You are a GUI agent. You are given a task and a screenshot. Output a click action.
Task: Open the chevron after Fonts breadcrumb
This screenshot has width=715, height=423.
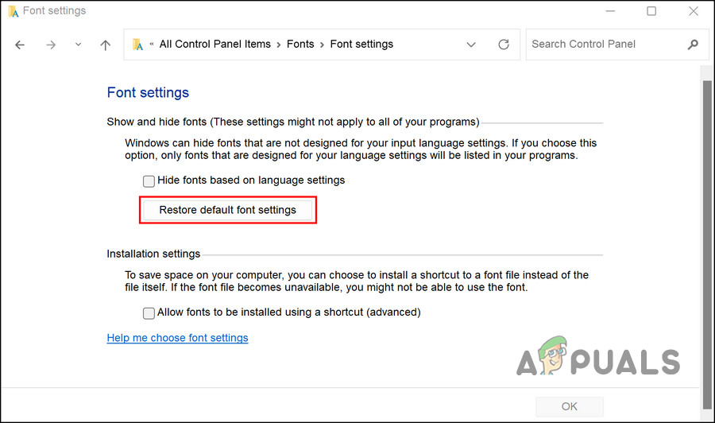[322, 45]
